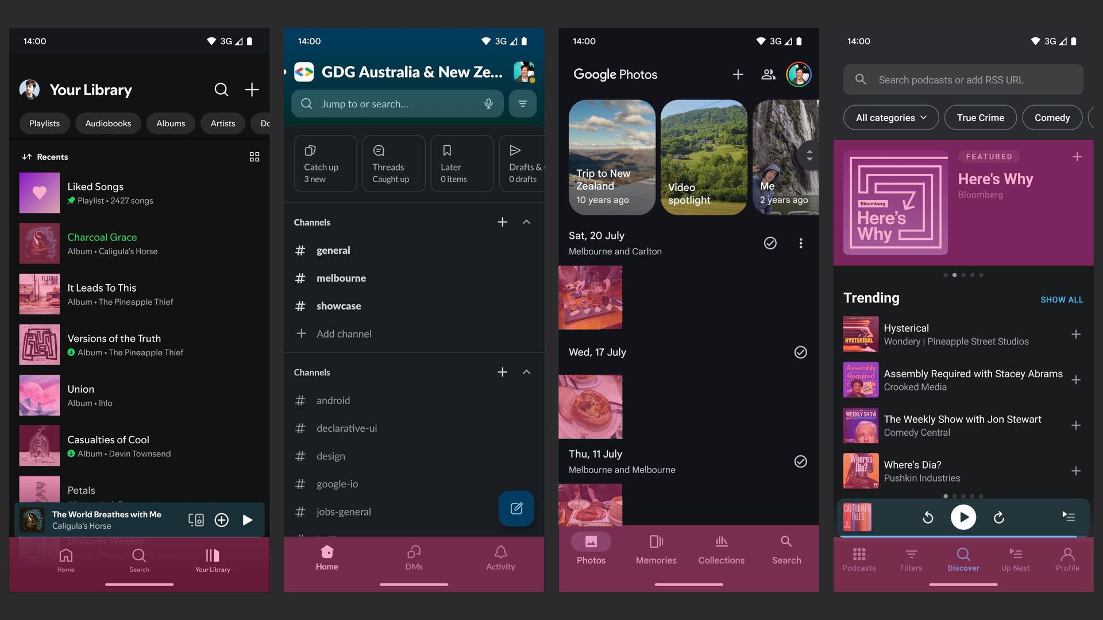Select all photos from Wed, 17 July

[x=800, y=352]
